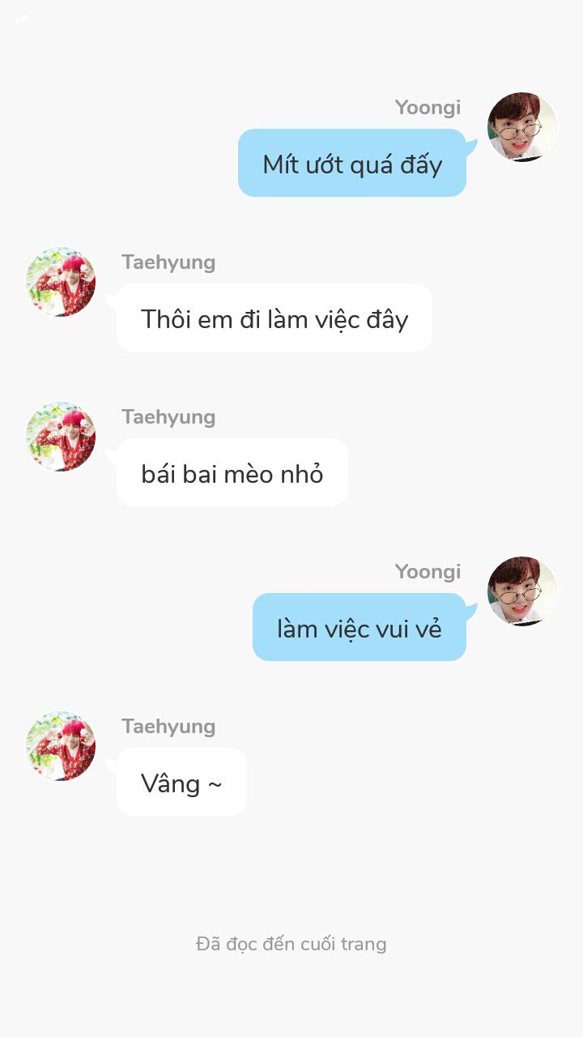The height and width of the screenshot is (1037, 583).
Task: Click the Yoongi name above 'Mít ướt quá đấy'
Action: point(428,108)
